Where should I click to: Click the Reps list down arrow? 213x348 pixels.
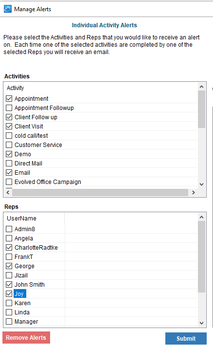[x=201, y=323]
